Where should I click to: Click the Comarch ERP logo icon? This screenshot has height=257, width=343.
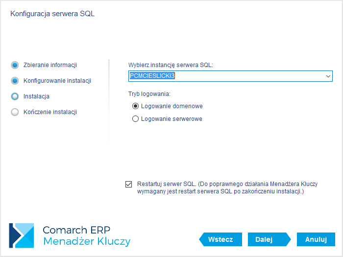22,235
